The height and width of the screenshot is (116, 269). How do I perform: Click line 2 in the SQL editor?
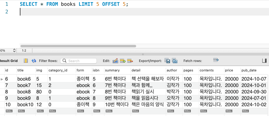[144, 12]
